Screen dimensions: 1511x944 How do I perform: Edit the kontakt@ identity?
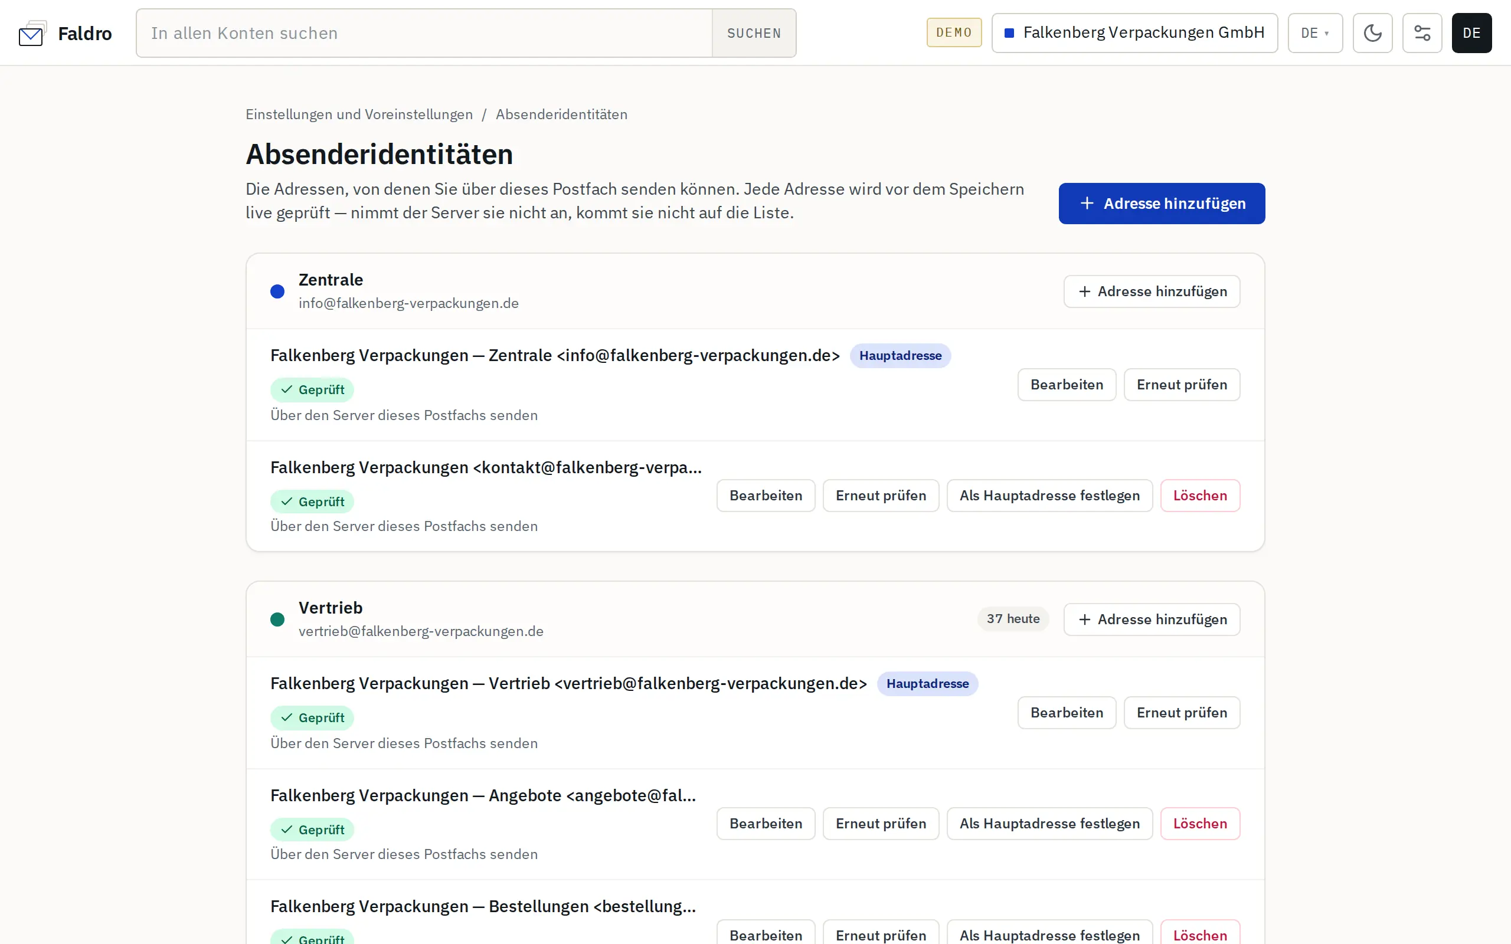(766, 496)
